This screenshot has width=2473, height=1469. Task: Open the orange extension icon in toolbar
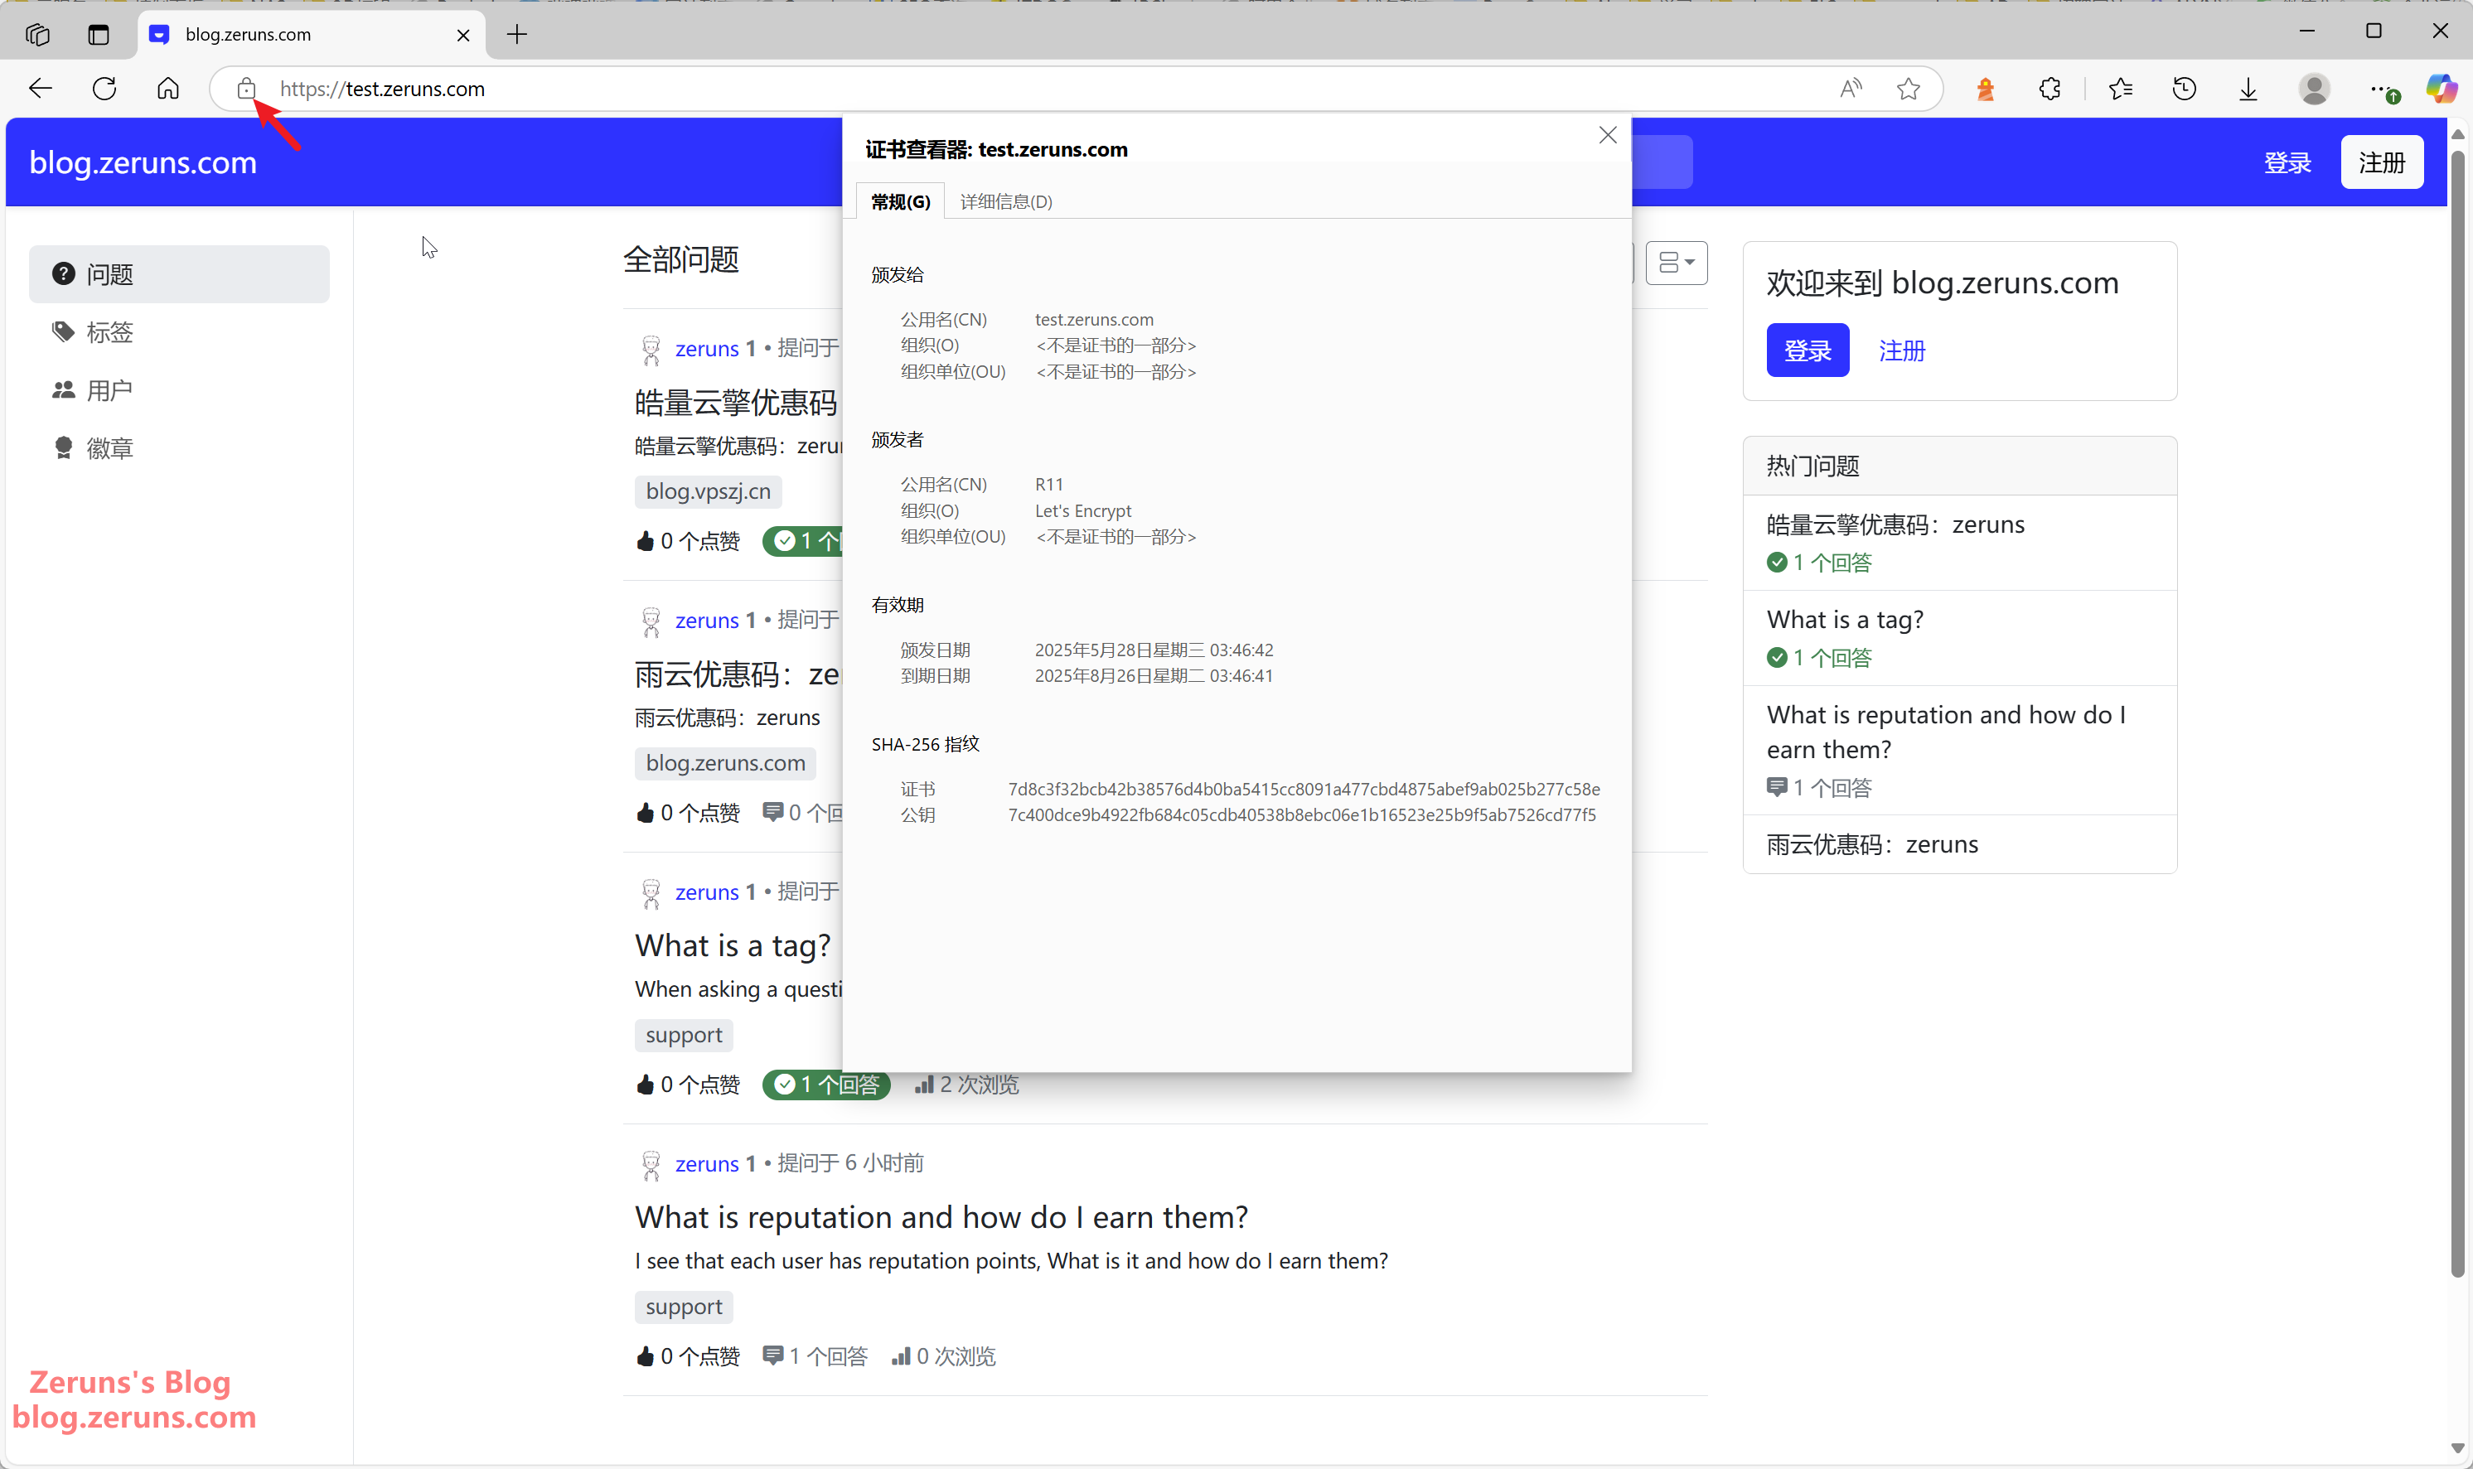[1985, 89]
